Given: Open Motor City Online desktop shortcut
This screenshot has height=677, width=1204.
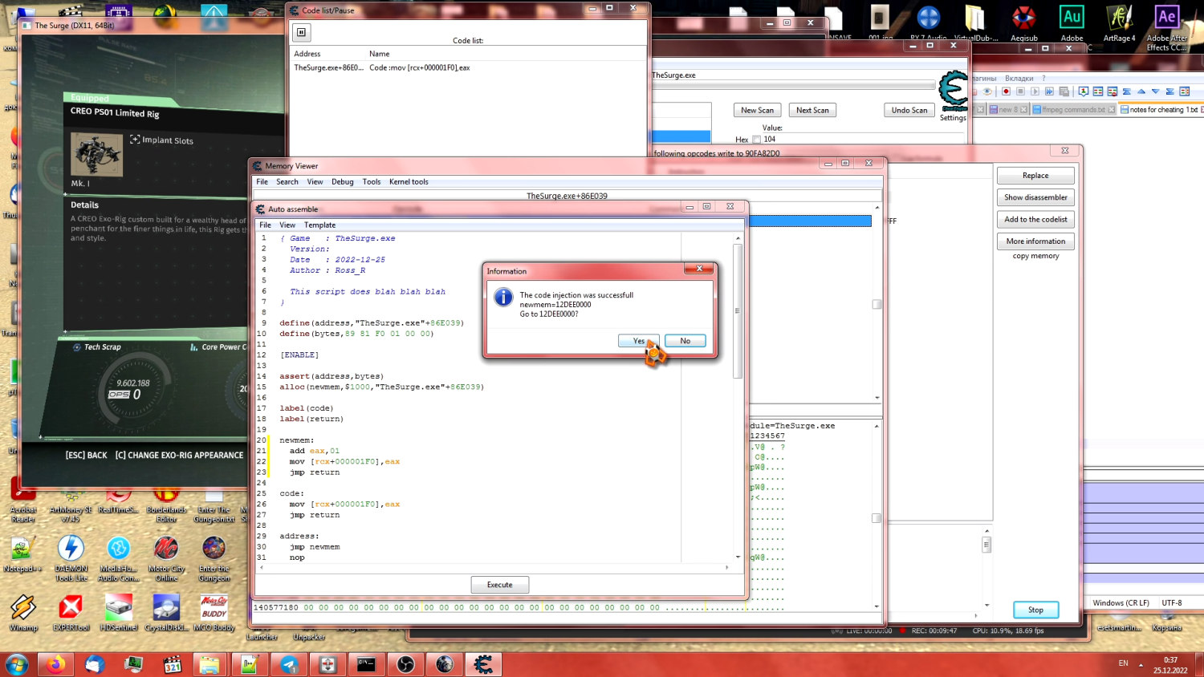Looking at the screenshot, I should click(166, 558).
